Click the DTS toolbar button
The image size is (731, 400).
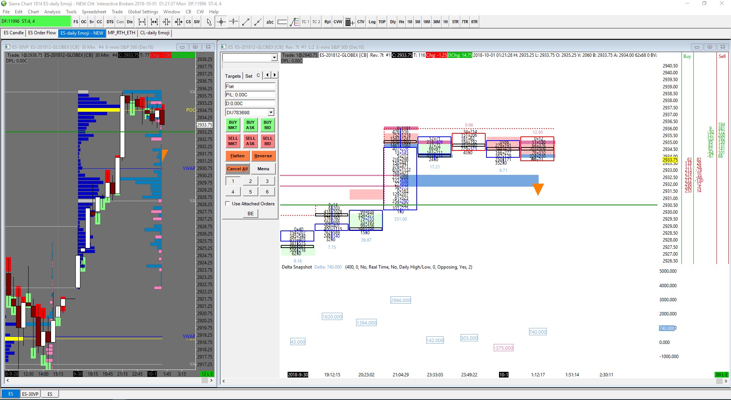tap(110, 22)
